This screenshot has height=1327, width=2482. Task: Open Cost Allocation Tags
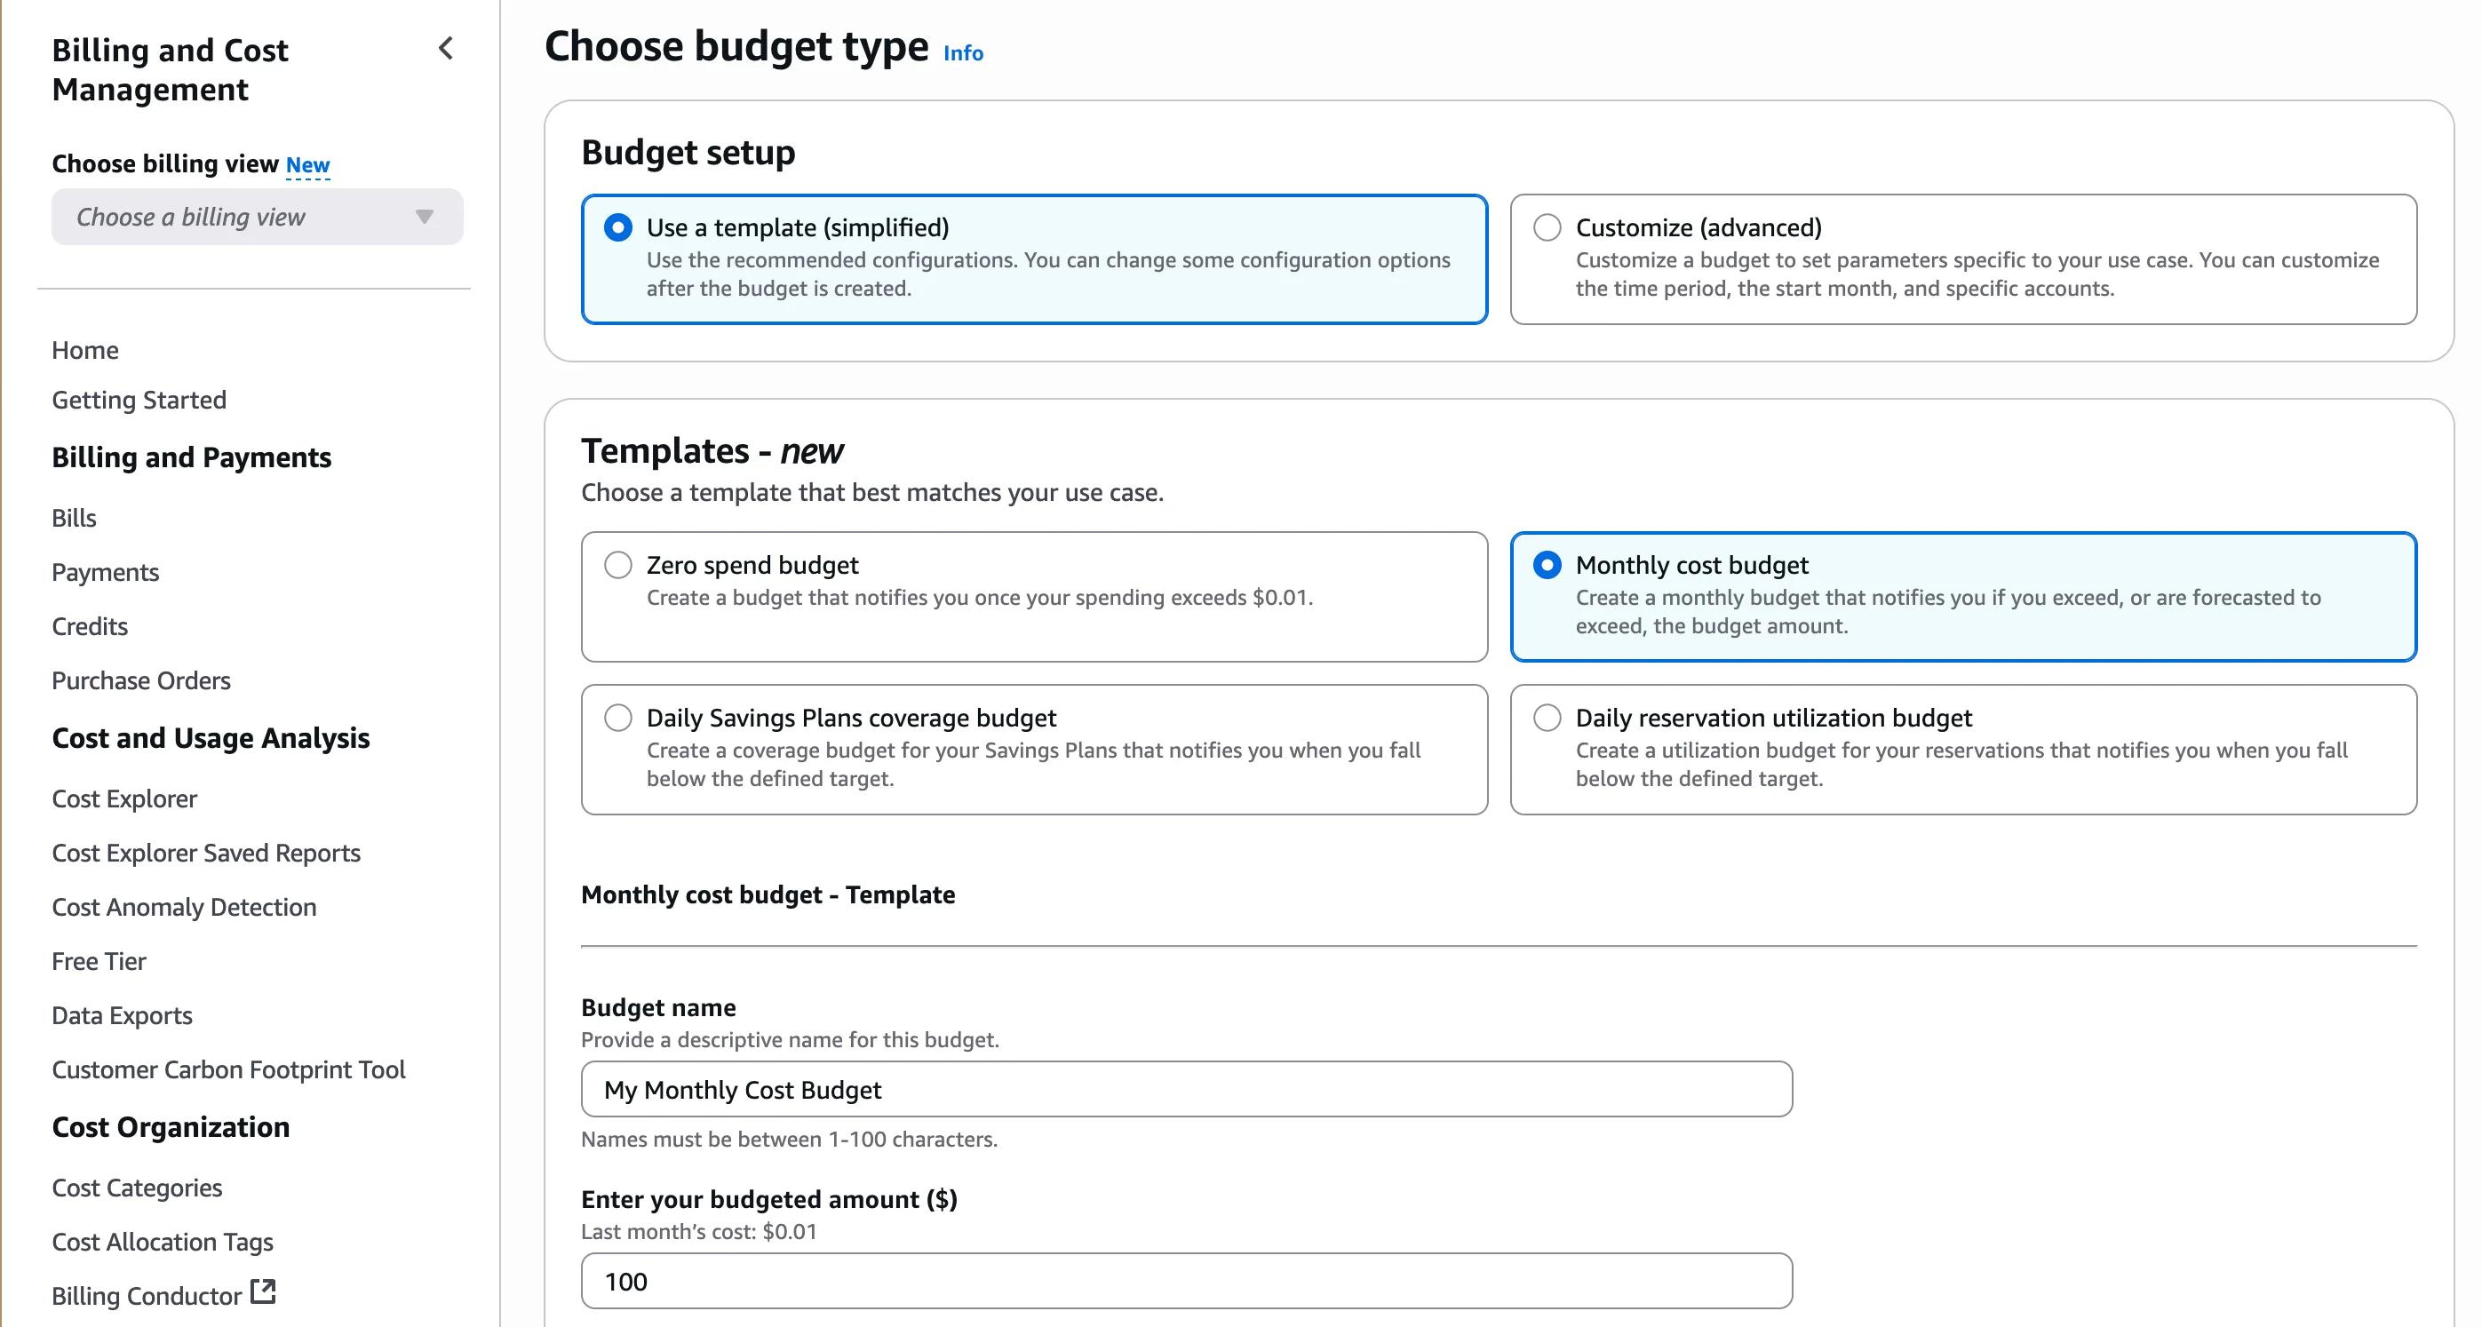[x=163, y=1241]
